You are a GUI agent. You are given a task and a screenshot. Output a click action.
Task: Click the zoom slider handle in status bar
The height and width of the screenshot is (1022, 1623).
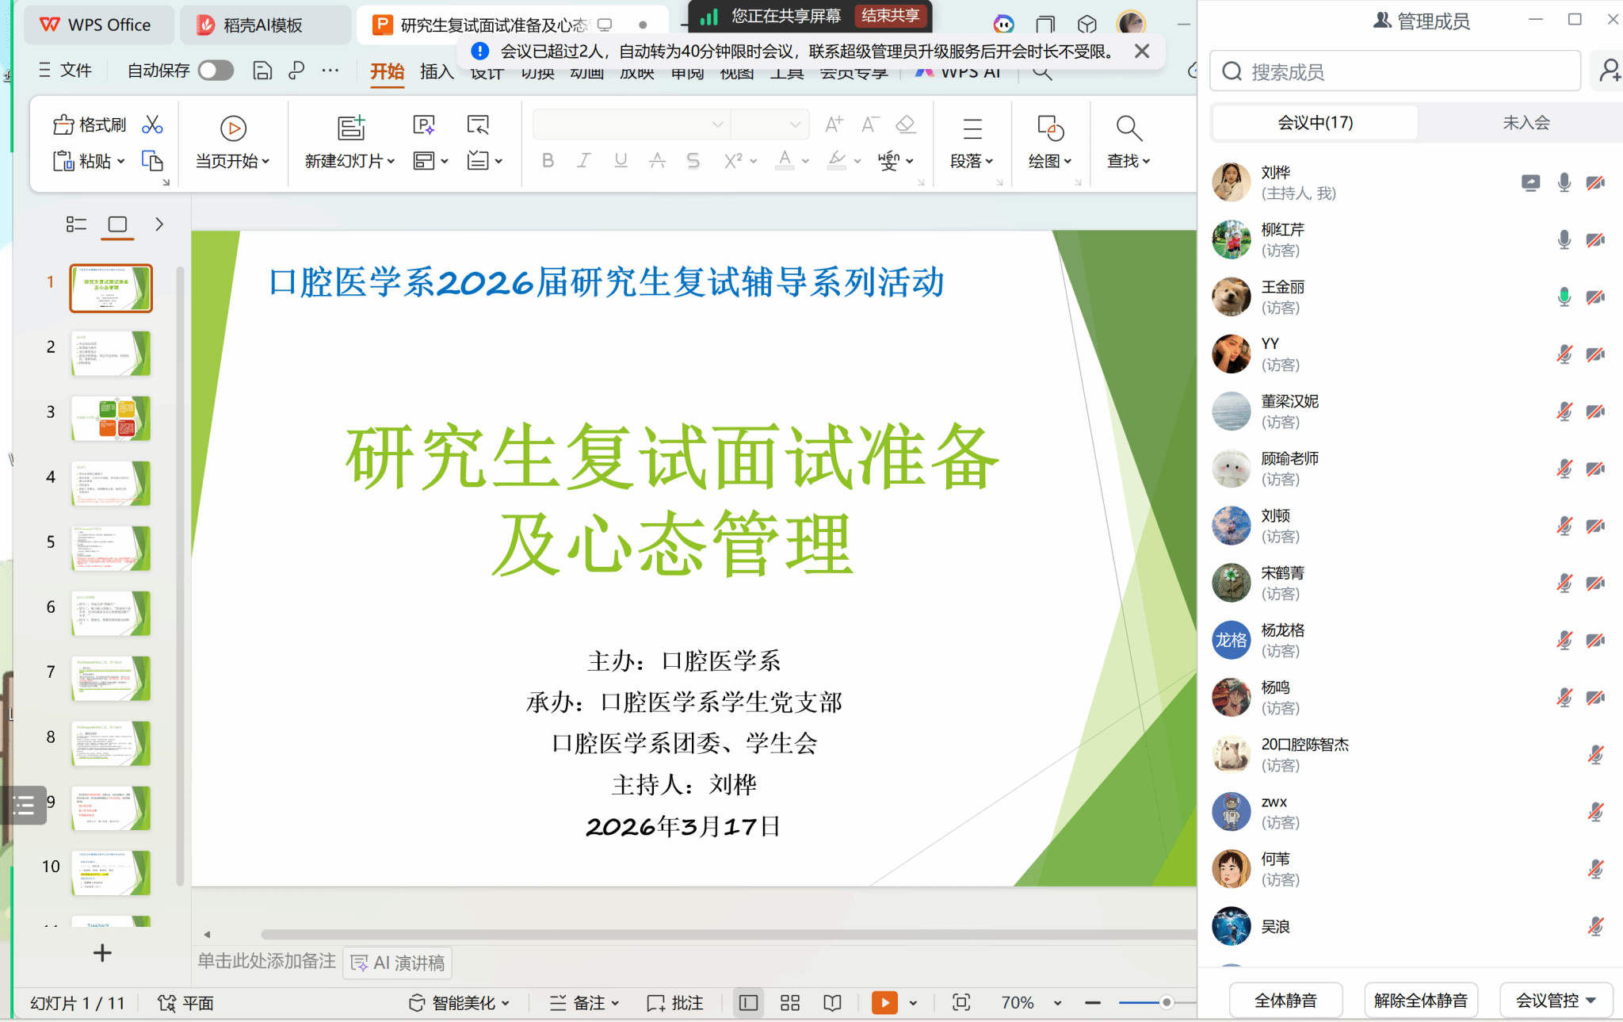pos(1166,1003)
